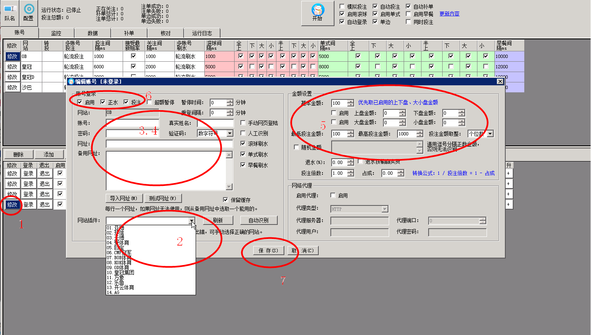The height and width of the screenshot is (335, 591).
Task: Toggle the 正水 checkbox in dialog
Action: (103, 102)
